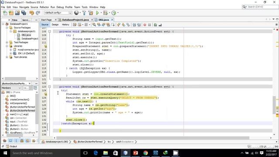This screenshot has width=279, height=157.
Task: Open Google Chrome from the taskbar
Action: pos(146,153)
